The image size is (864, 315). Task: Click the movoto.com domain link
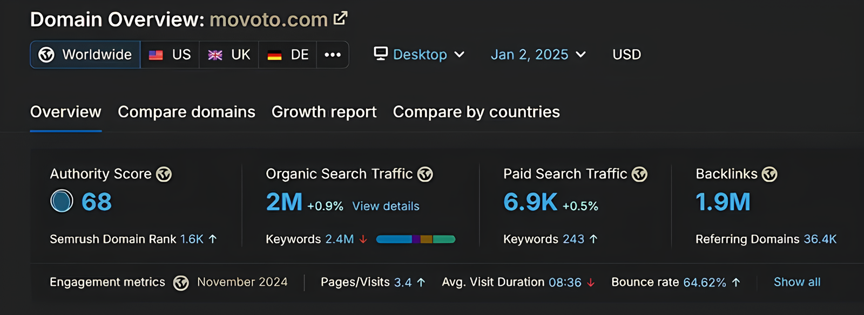[268, 19]
